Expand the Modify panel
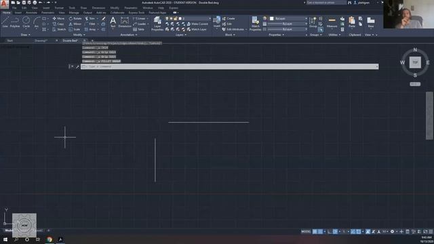Image resolution: width=434 pixels, height=244 pixels. tap(79, 35)
